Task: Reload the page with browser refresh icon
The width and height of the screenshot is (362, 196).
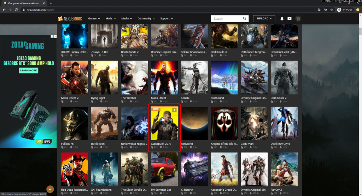Action: click(16, 10)
